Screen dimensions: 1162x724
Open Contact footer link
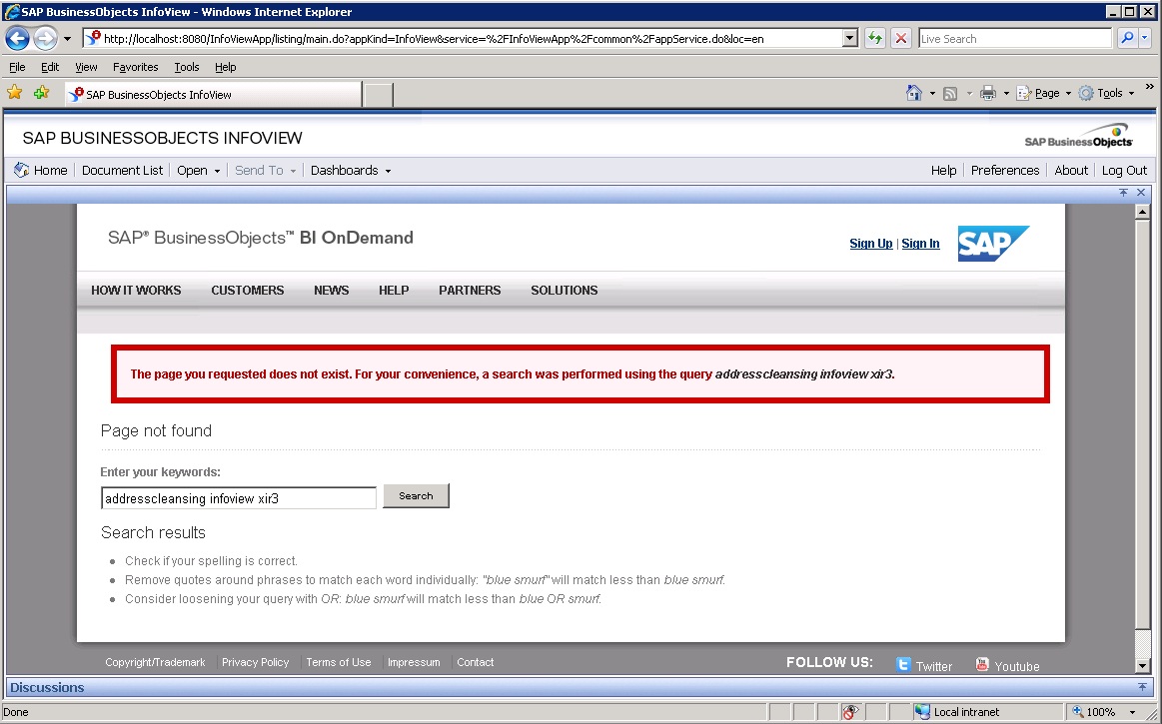(x=475, y=662)
